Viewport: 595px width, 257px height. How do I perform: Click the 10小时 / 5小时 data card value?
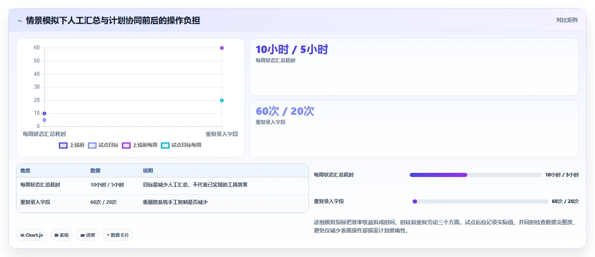292,50
